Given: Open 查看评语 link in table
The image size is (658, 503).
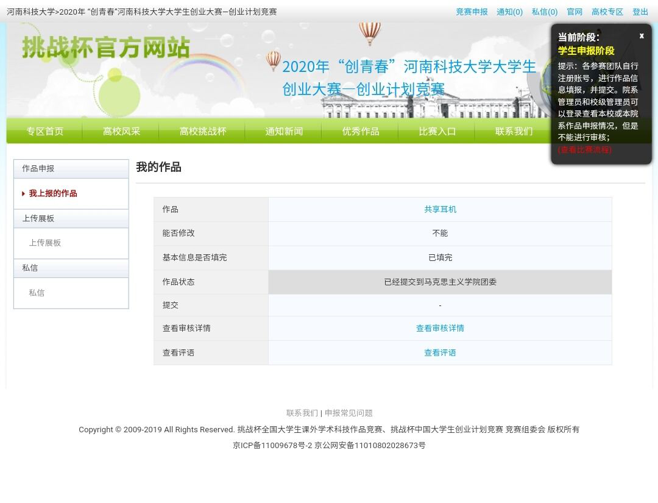Looking at the screenshot, I should (440, 352).
